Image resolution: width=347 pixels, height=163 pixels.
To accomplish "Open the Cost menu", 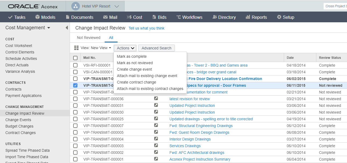I will [x=134, y=17].
